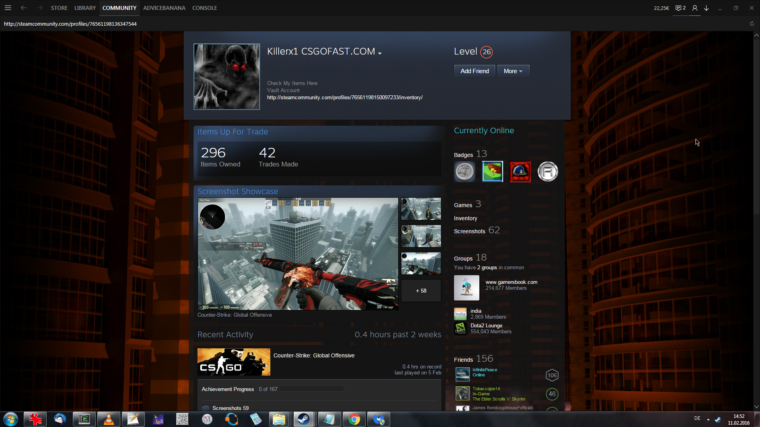Screen dimensions: 760x427
Task: Open the hamburger menu icon
Action: 8,8
